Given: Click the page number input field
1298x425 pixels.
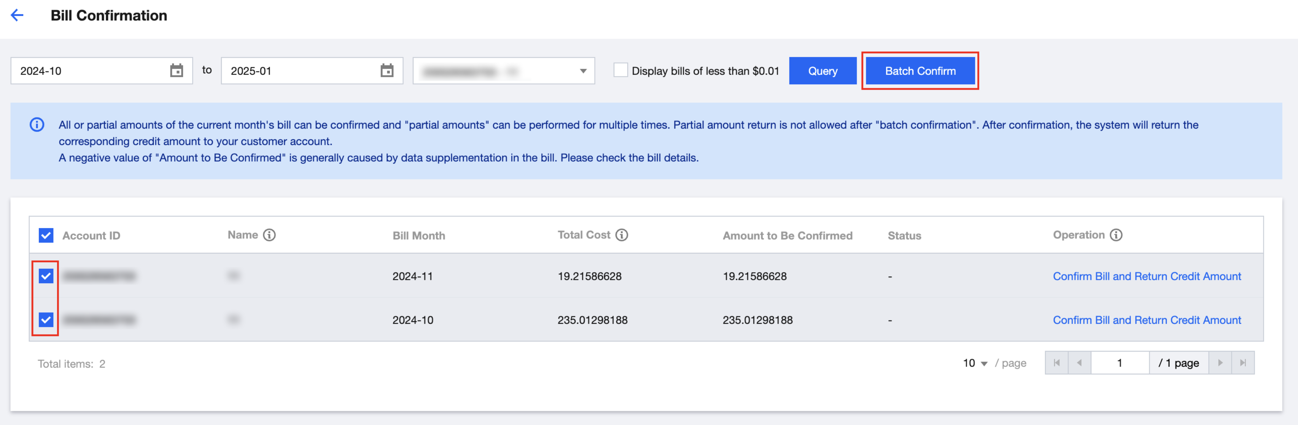Looking at the screenshot, I should click(x=1119, y=363).
